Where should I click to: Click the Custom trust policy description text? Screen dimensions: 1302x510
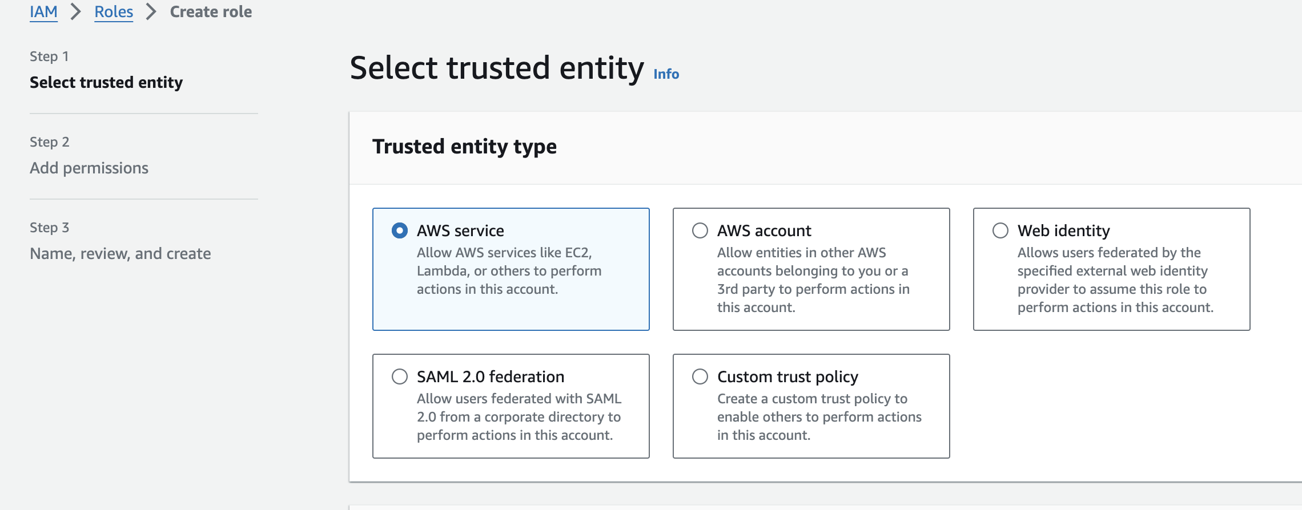pyautogui.click(x=819, y=417)
